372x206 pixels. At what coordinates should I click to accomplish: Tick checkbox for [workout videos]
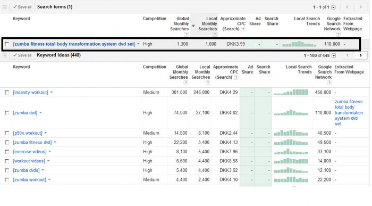7,161
